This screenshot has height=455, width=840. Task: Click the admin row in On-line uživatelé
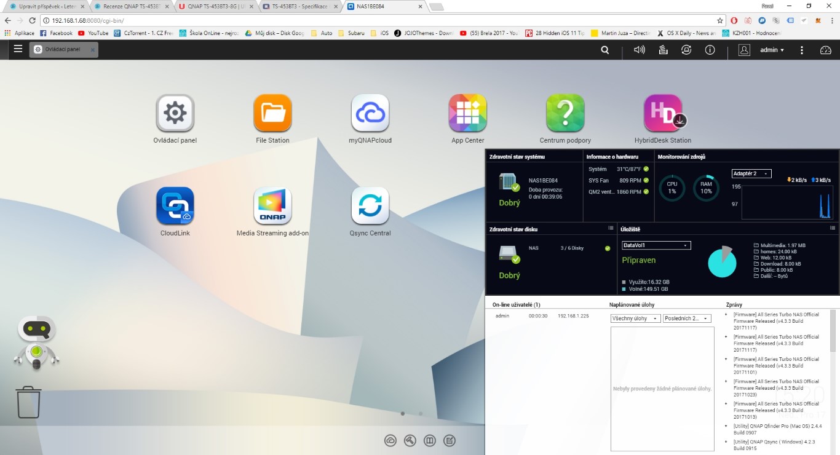(542, 316)
